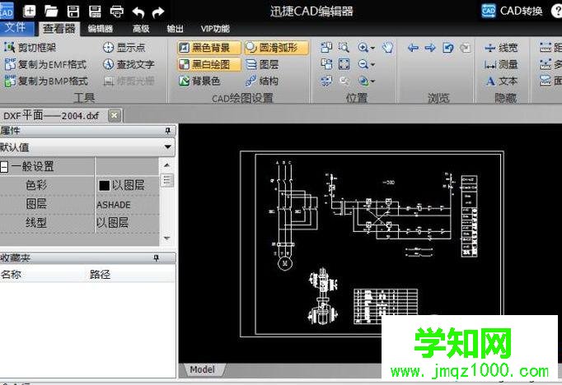Click the globe view icon in 位置 group
The width and height of the screenshot is (562, 385).
pyautogui.click(x=363, y=81)
